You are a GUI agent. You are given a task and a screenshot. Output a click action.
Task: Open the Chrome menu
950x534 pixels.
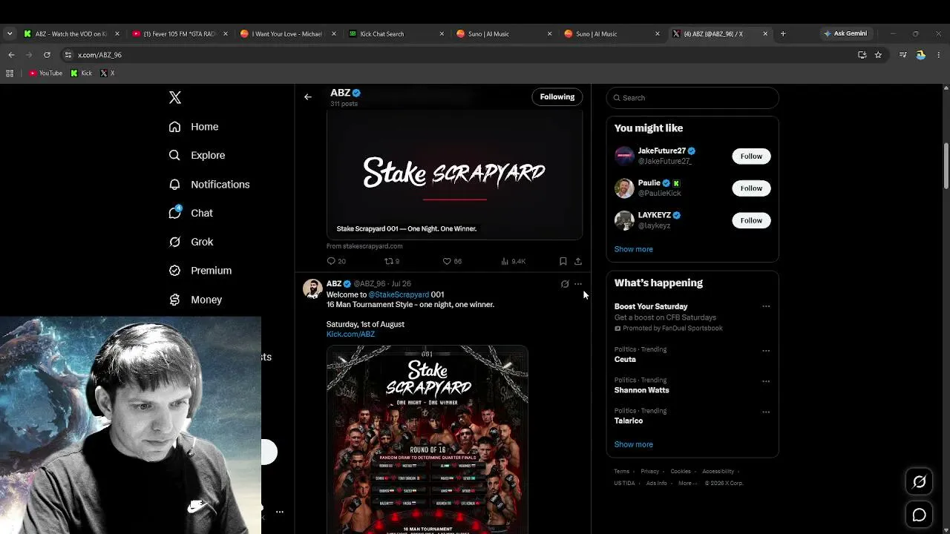click(939, 55)
